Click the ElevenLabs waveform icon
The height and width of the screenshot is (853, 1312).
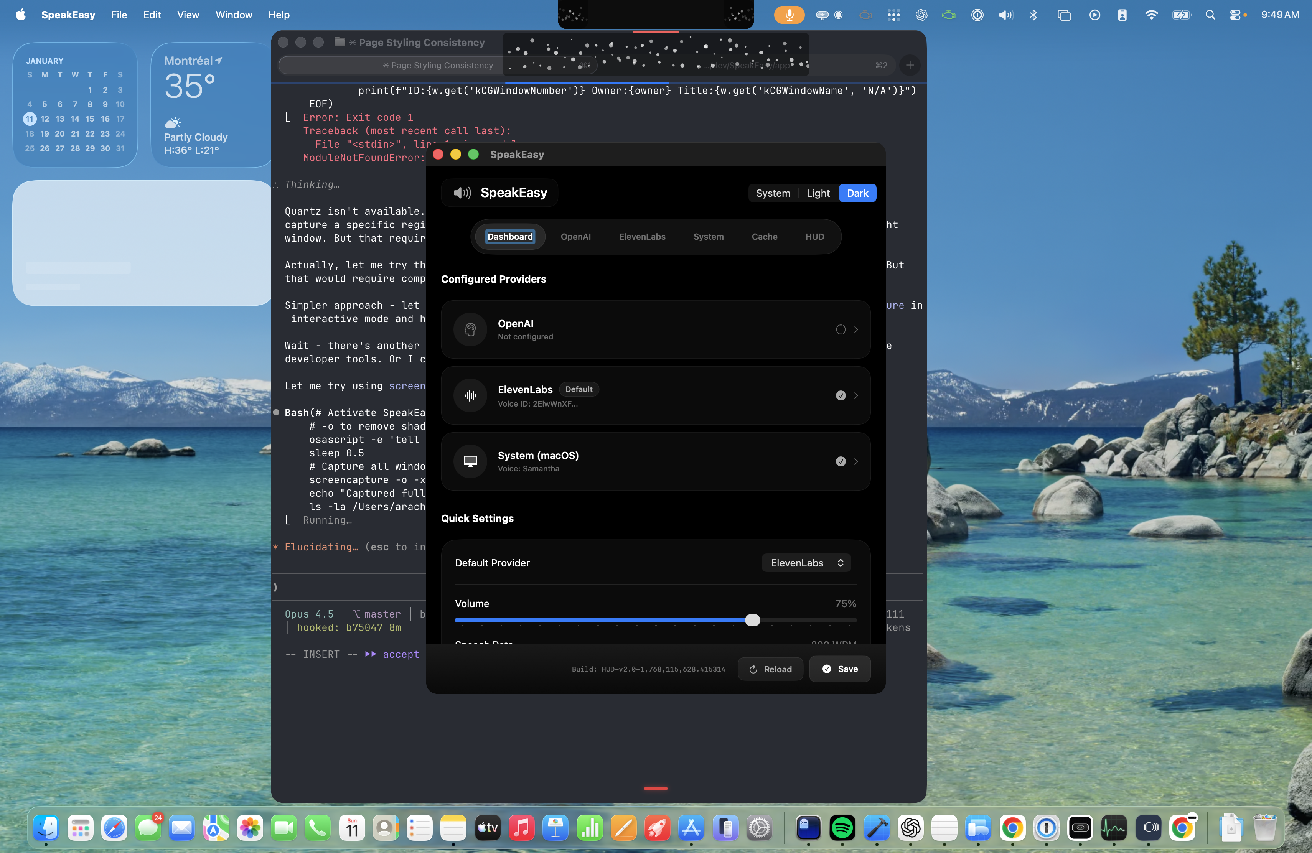click(470, 396)
